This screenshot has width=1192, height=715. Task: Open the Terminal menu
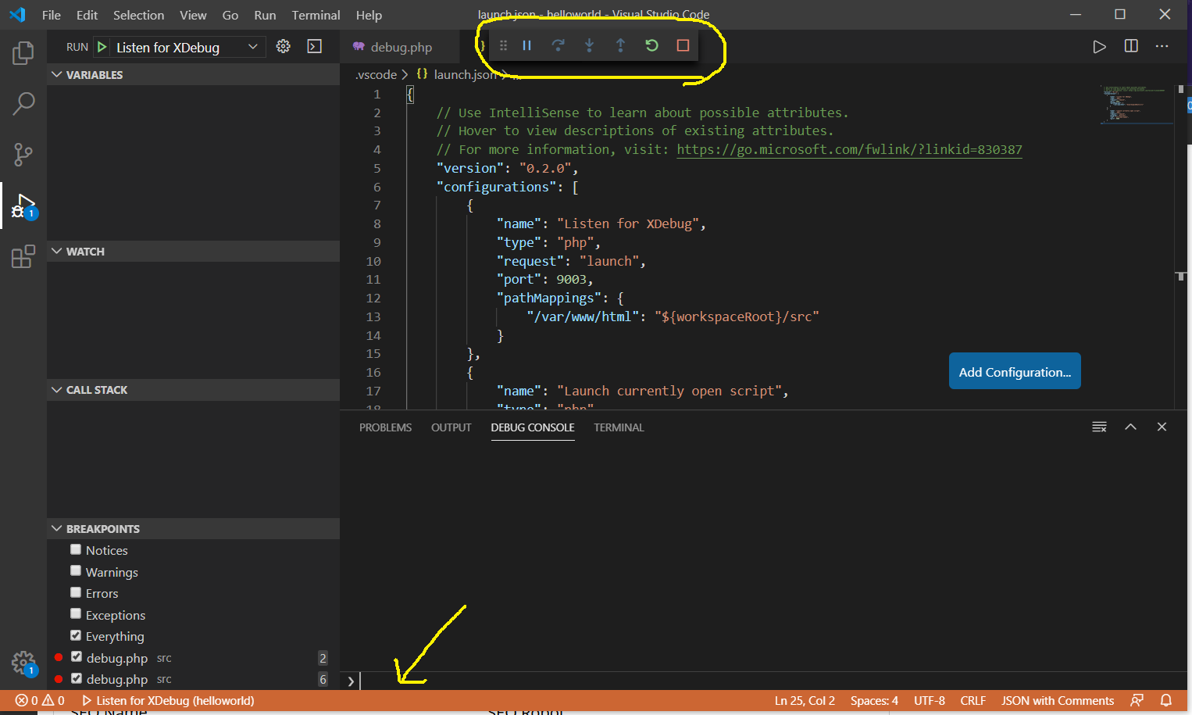click(316, 15)
